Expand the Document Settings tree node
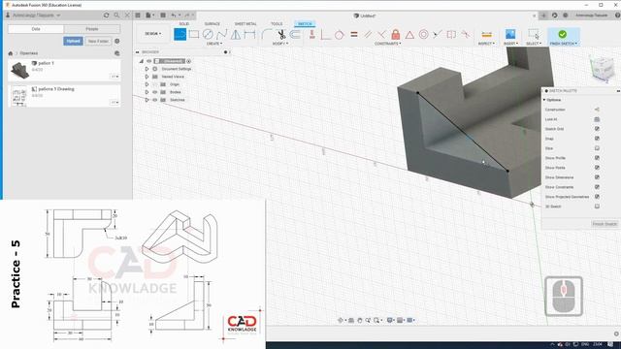621x349 pixels. click(x=147, y=69)
